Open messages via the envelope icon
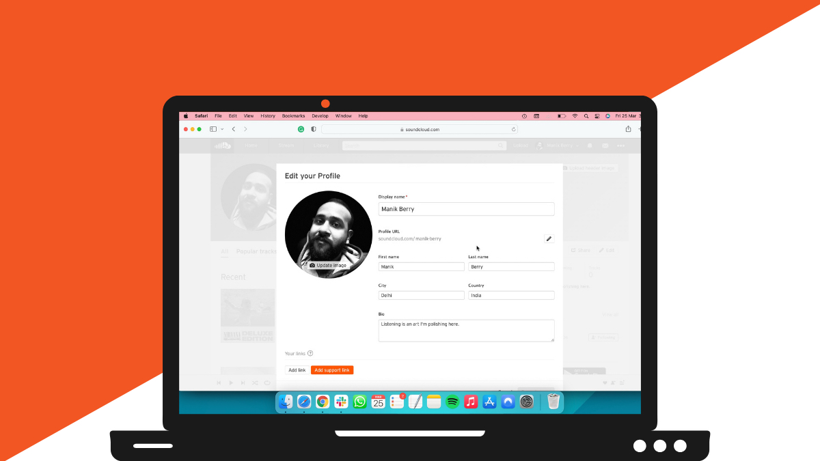Screen dimensions: 820x461 (x=605, y=145)
